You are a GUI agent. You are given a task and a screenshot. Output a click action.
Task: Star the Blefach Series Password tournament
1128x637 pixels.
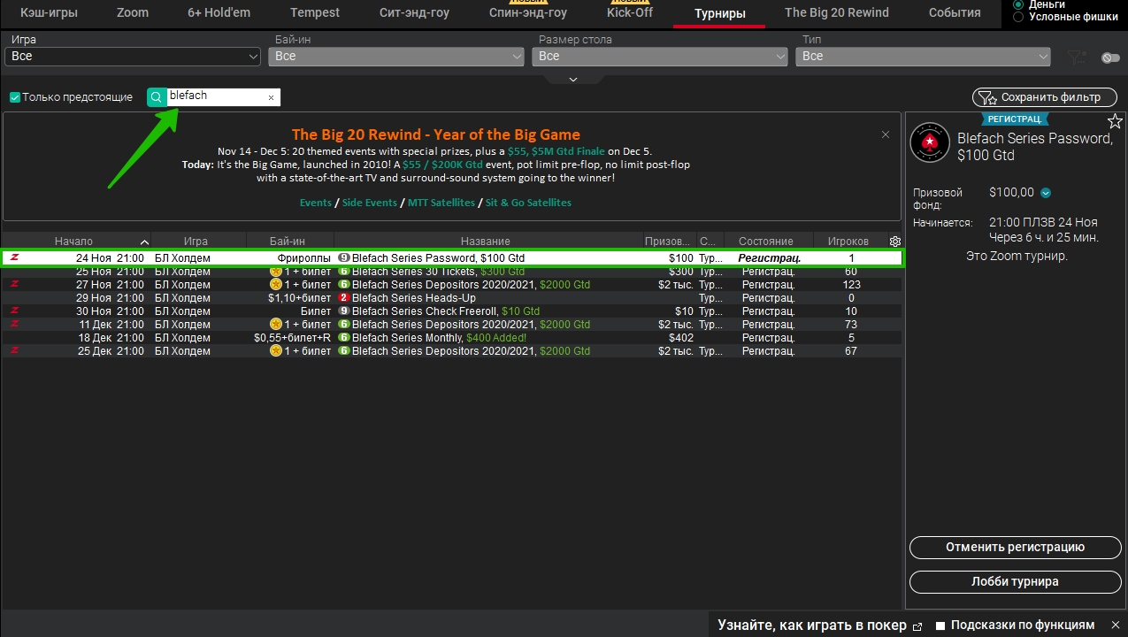pyautogui.click(x=1115, y=121)
